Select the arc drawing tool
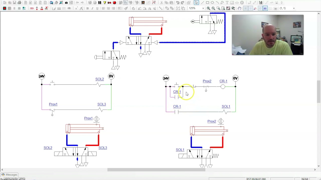The width and height of the screenshot is (321, 180). [217, 2]
